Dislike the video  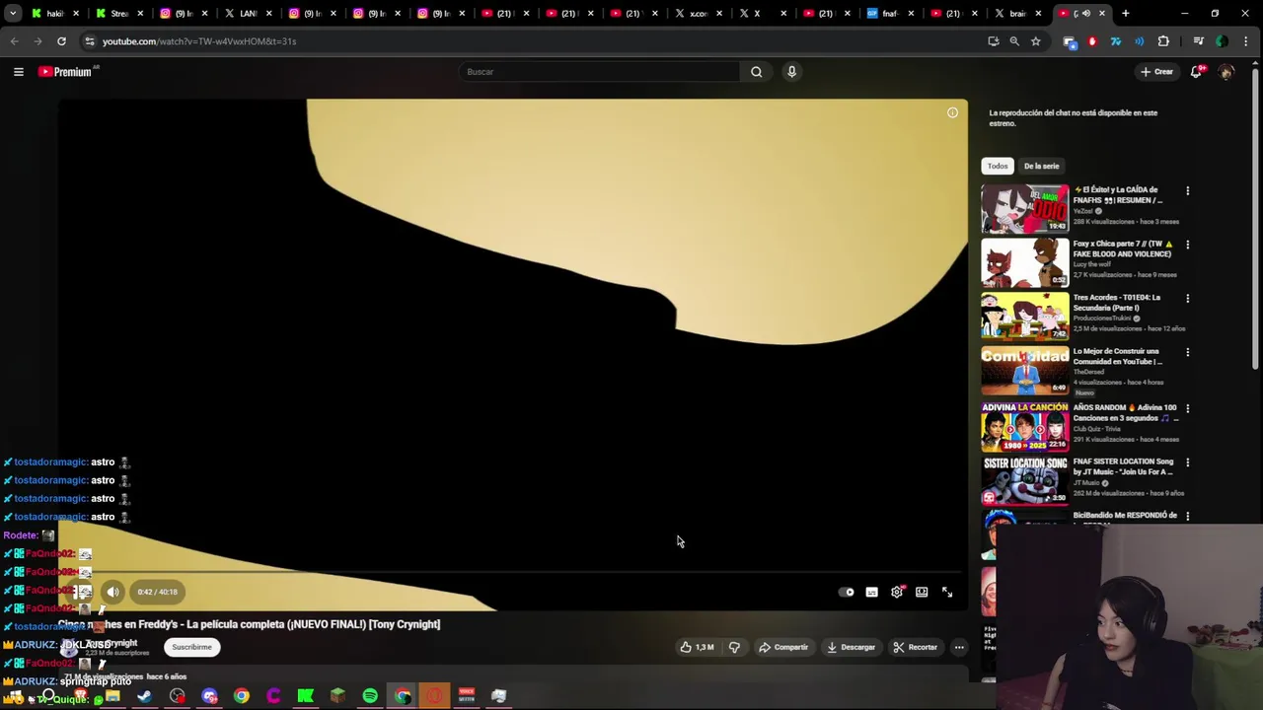coord(734,647)
